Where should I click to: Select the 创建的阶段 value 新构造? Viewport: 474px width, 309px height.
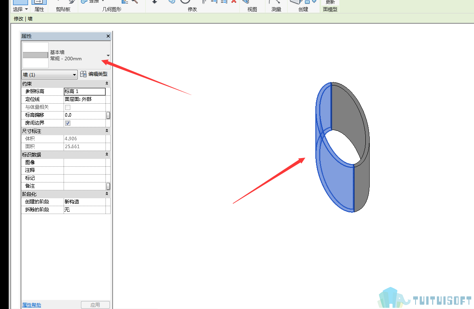point(85,202)
